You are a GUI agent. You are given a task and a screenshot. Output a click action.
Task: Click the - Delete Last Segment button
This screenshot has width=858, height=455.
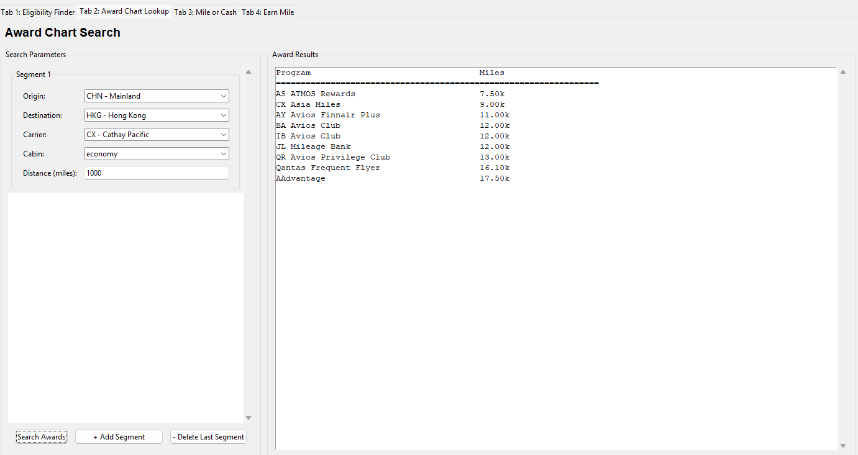coord(208,437)
